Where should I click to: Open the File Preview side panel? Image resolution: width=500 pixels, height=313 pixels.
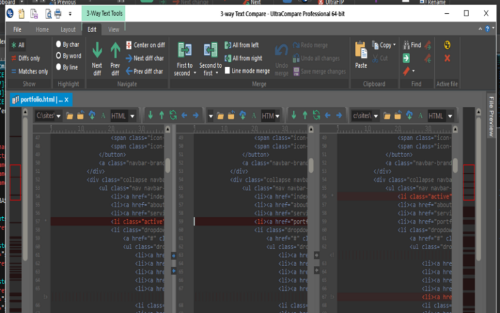click(492, 117)
